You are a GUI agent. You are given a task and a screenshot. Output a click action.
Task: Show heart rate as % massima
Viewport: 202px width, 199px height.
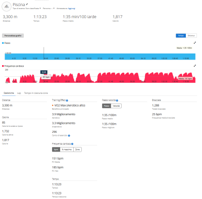pos(67,150)
